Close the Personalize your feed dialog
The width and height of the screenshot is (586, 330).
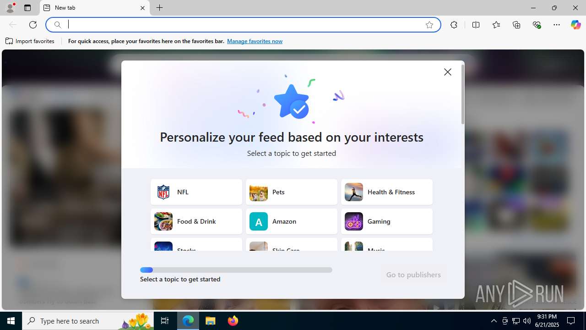point(448,72)
